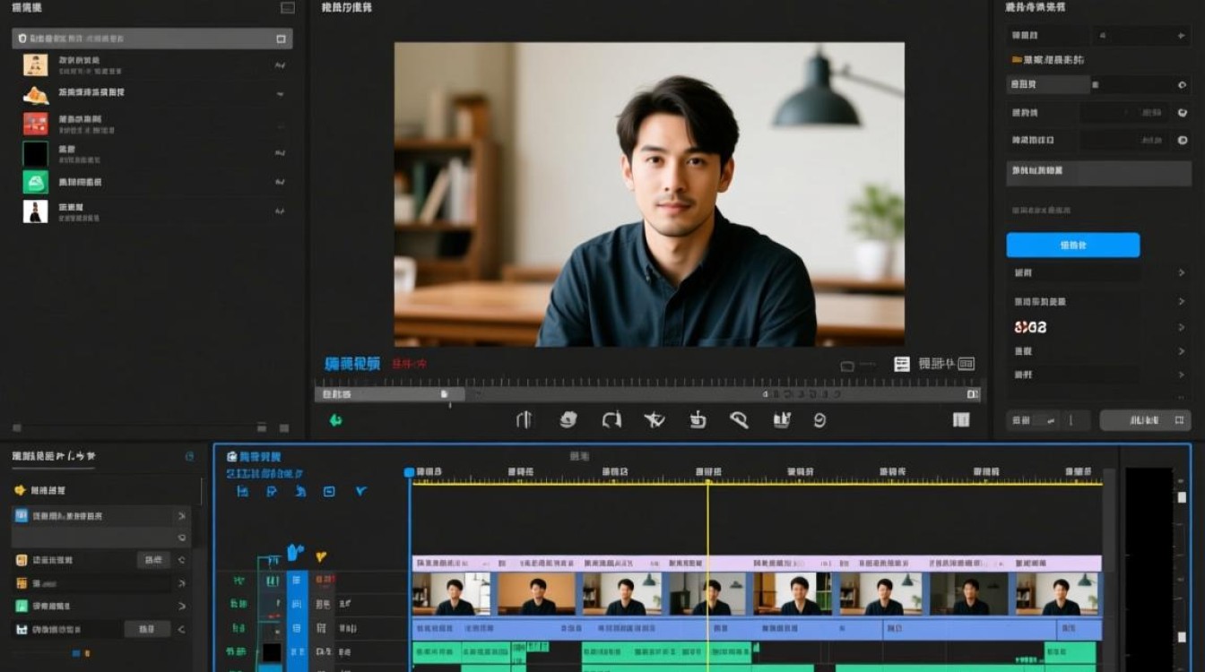Click the blue start marker on the timeline ruler
The height and width of the screenshot is (672, 1205).
point(410,472)
